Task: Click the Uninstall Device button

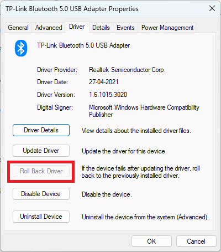Action: point(41,217)
